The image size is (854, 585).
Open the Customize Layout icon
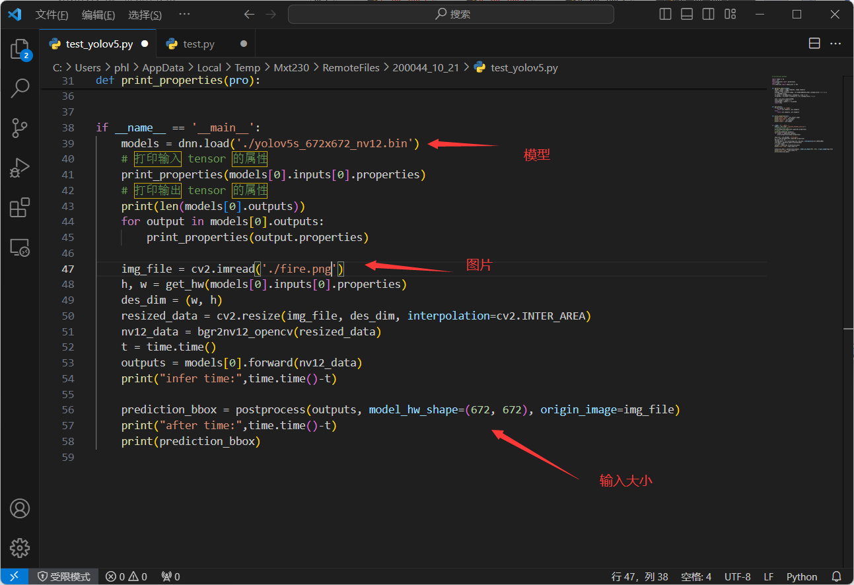tap(730, 14)
